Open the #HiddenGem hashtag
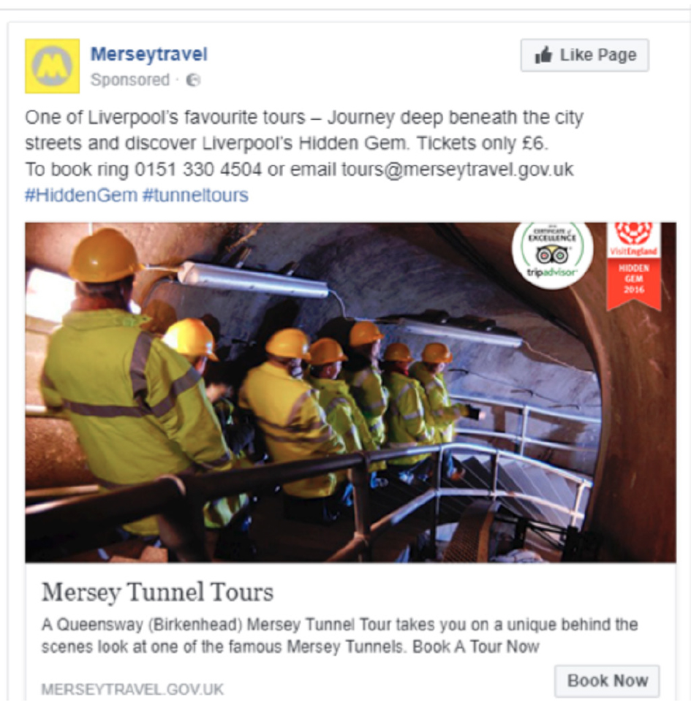The width and height of the screenshot is (691, 705). click(x=81, y=196)
